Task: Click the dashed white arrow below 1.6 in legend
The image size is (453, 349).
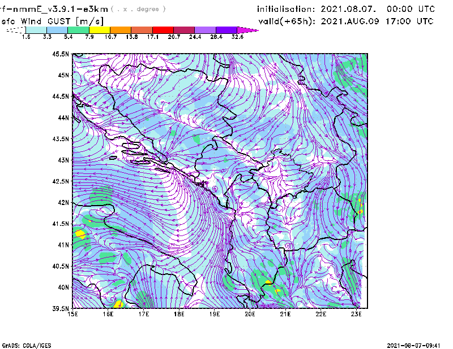Action: pyautogui.click(x=16, y=30)
